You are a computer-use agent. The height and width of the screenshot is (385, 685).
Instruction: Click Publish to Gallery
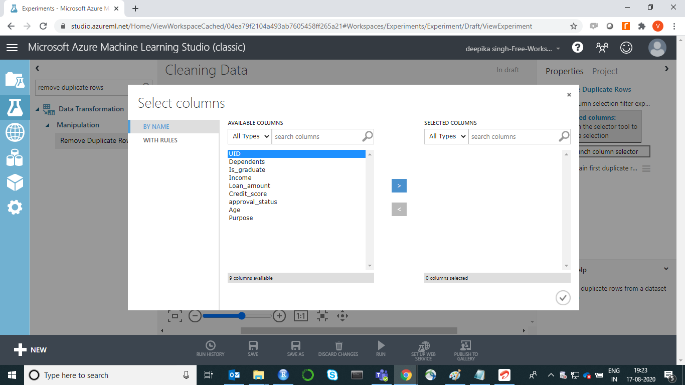(466, 350)
